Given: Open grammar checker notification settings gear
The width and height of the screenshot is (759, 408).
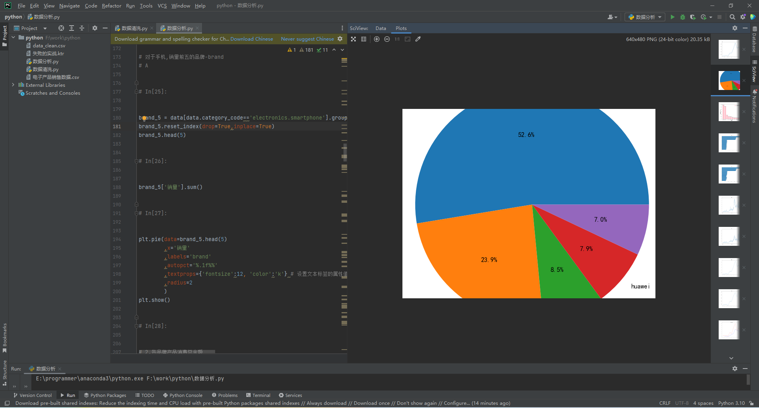Looking at the screenshot, I should click(340, 39).
